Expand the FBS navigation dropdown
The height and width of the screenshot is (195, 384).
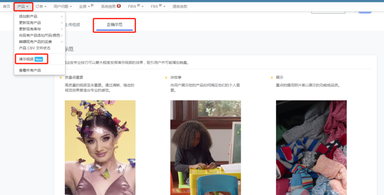point(158,6)
